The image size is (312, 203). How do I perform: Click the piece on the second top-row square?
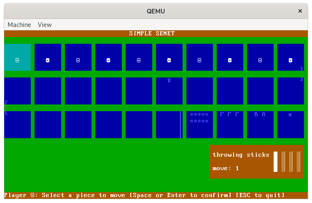(48, 60)
